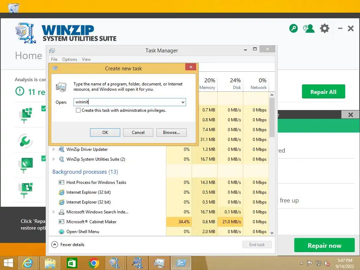Click the WinZip System Utilities Suite logo
The image size is (360, 270).
tap(66, 33)
